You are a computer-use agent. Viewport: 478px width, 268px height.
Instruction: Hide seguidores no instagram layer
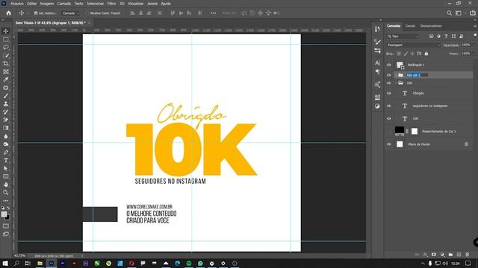[389, 106]
